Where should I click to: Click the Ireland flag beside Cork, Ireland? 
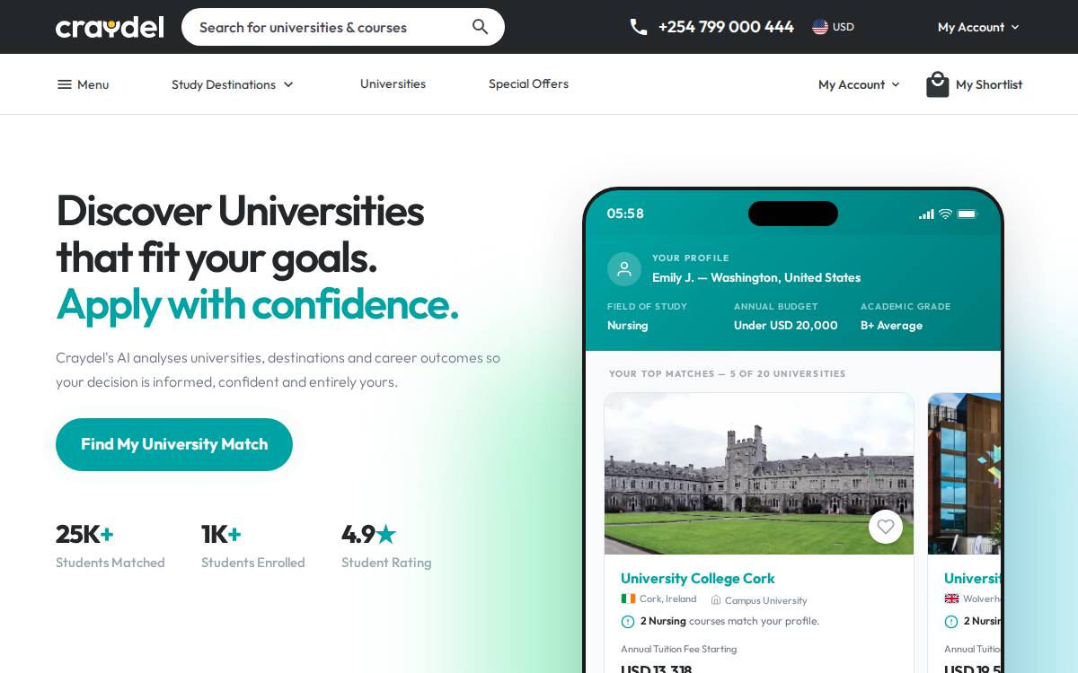[x=628, y=599]
